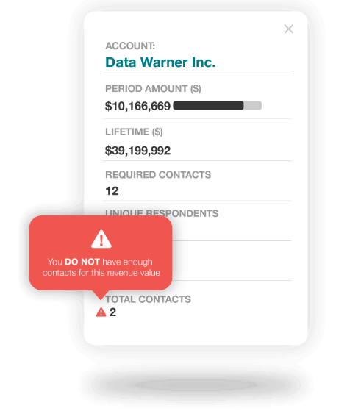Click the REQUIRED CONTACTS label
The width and height of the screenshot is (350, 411).
(x=158, y=175)
